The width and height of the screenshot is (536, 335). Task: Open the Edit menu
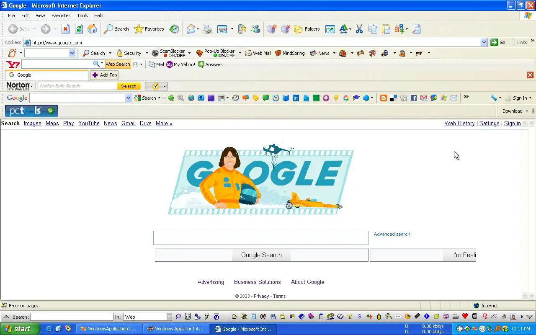click(25, 15)
